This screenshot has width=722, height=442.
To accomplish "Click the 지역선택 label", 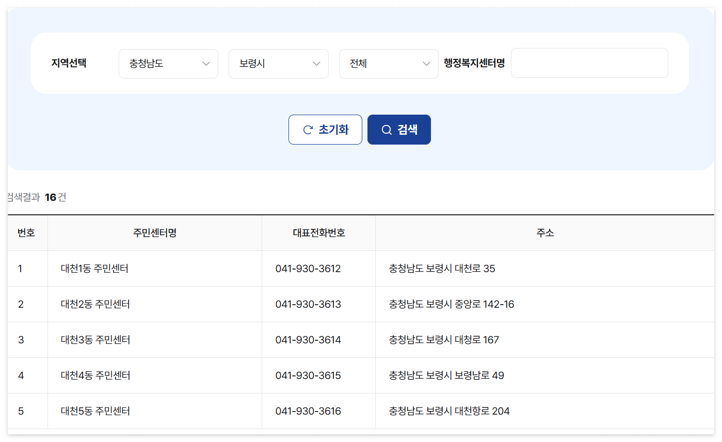I will point(69,63).
